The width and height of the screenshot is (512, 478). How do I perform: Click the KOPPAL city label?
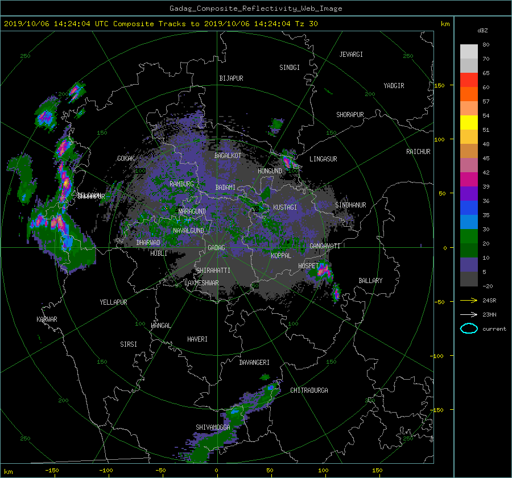[x=281, y=255]
